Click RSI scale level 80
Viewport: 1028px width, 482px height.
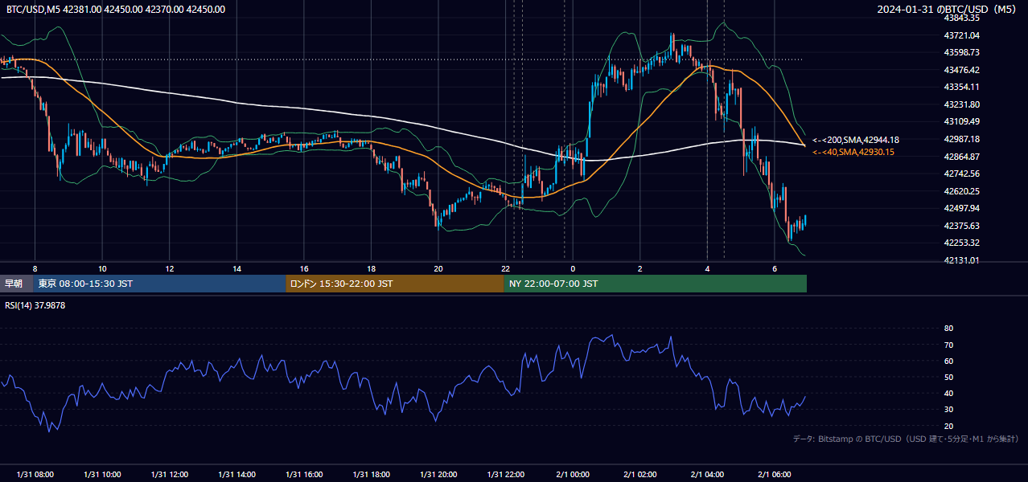(x=948, y=329)
